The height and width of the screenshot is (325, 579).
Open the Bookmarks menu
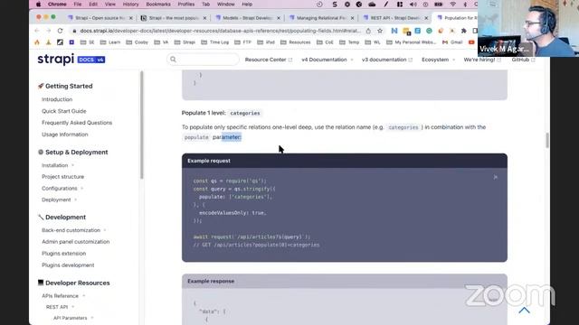click(158, 5)
